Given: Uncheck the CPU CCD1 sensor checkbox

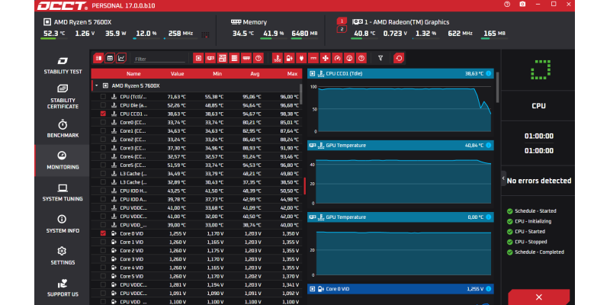Looking at the screenshot, I should pyautogui.click(x=103, y=114).
